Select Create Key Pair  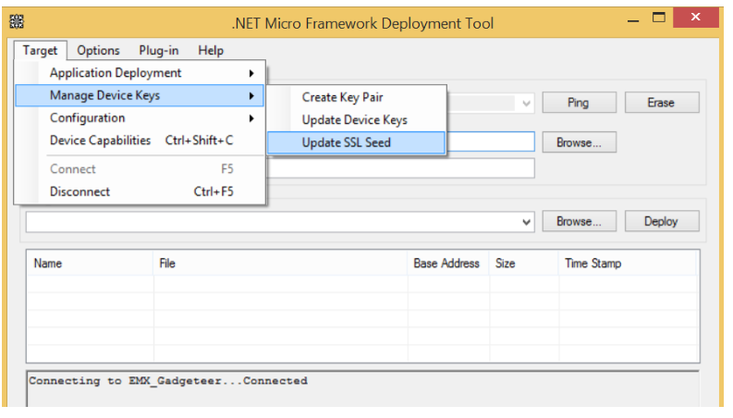pos(357,97)
